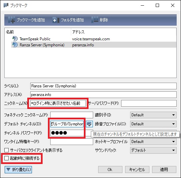Open the ホットキープロファイル Default dropdown
Viewport: 181px width, 178px height.
(153, 142)
